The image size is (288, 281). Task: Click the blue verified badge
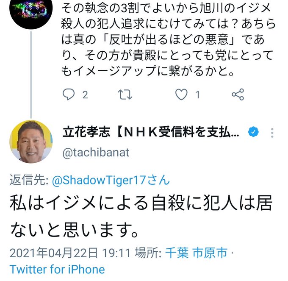(x=253, y=132)
